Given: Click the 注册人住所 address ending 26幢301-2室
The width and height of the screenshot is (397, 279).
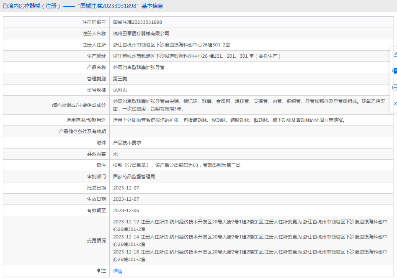Looking at the screenshot, I should pyautogui.click(x=171, y=45).
